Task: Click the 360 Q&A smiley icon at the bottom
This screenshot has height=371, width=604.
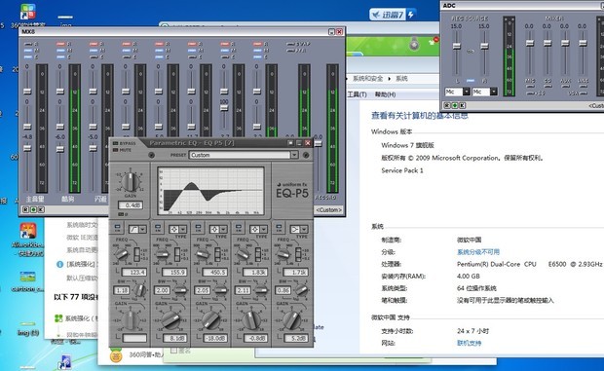Action: coord(116,355)
